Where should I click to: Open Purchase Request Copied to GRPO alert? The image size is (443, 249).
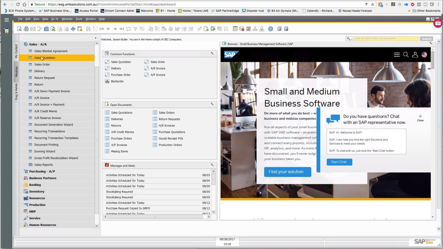coord(158,208)
